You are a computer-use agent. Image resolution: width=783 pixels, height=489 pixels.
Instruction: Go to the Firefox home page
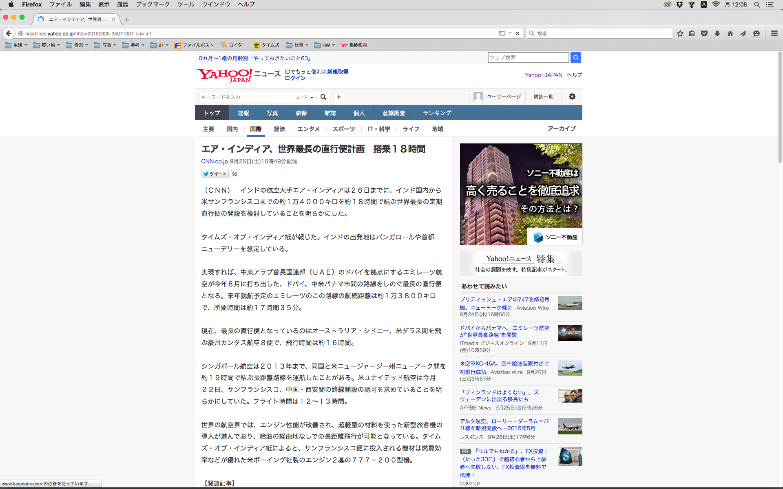[x=730, y=33]
